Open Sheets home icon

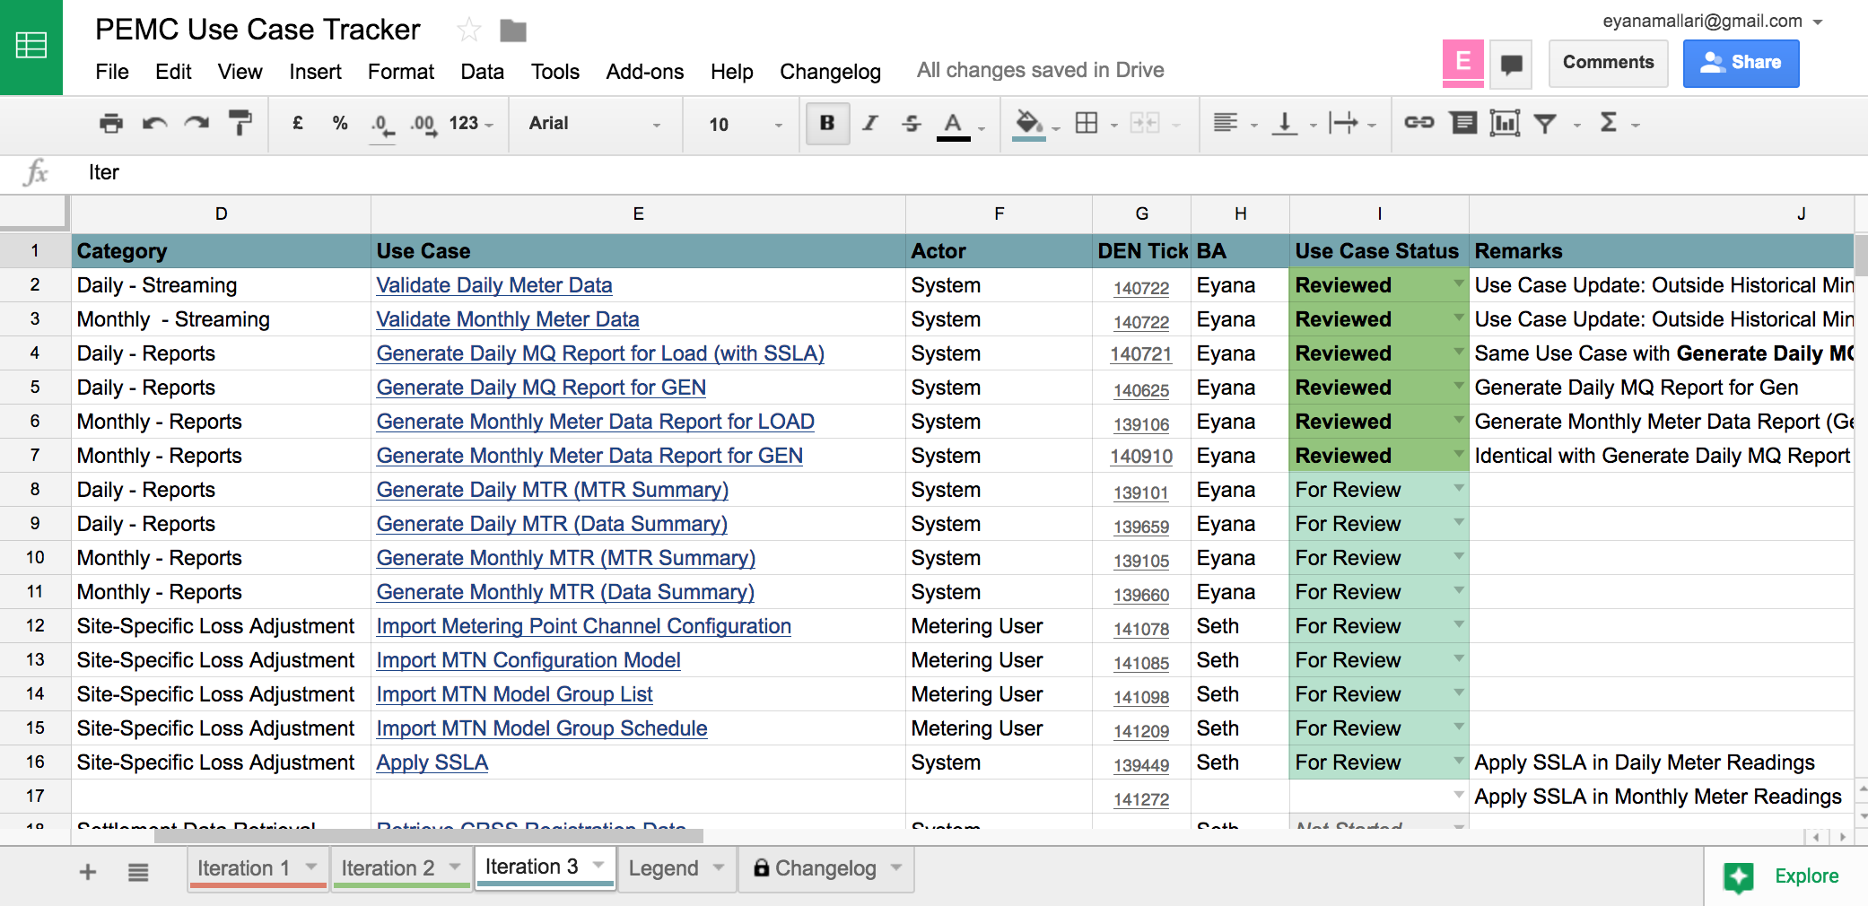[x=31, y=47]
